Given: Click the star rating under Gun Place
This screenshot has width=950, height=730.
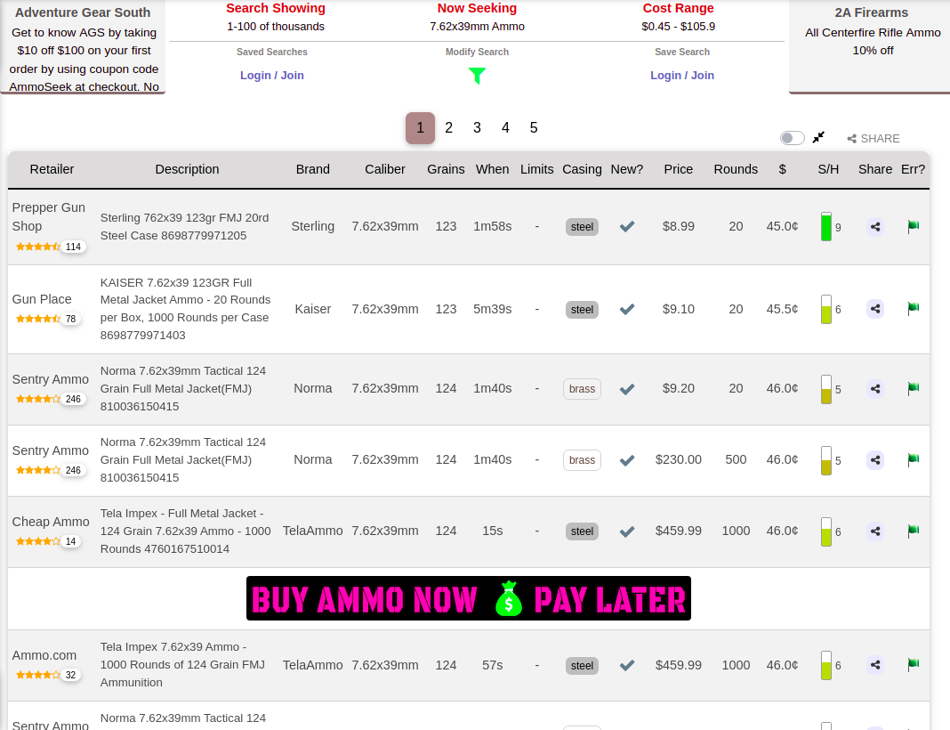Looking at the screenshot, I should [x=38, y=319].
